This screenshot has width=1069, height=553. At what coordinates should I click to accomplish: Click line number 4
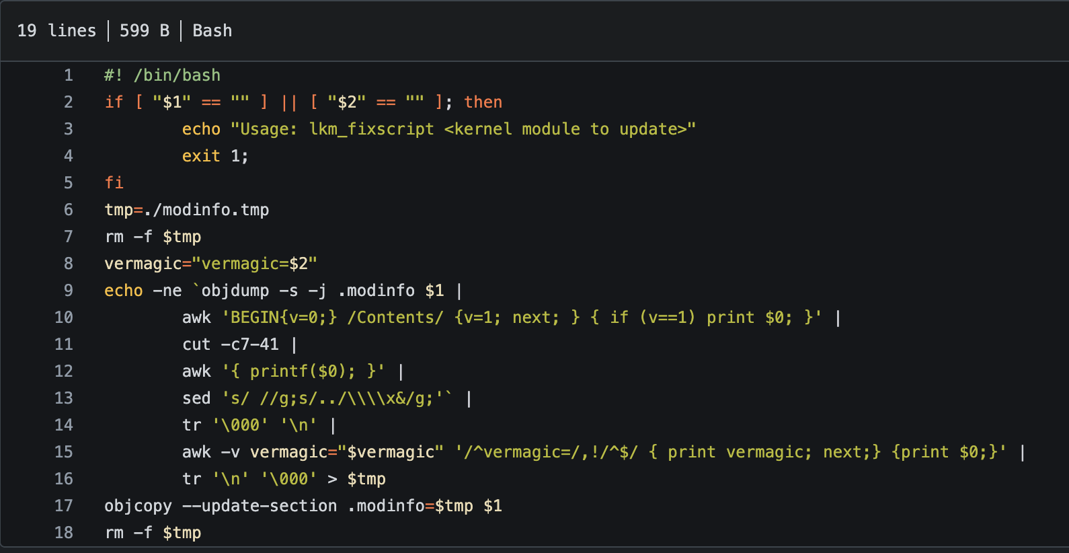coord(69,156)
